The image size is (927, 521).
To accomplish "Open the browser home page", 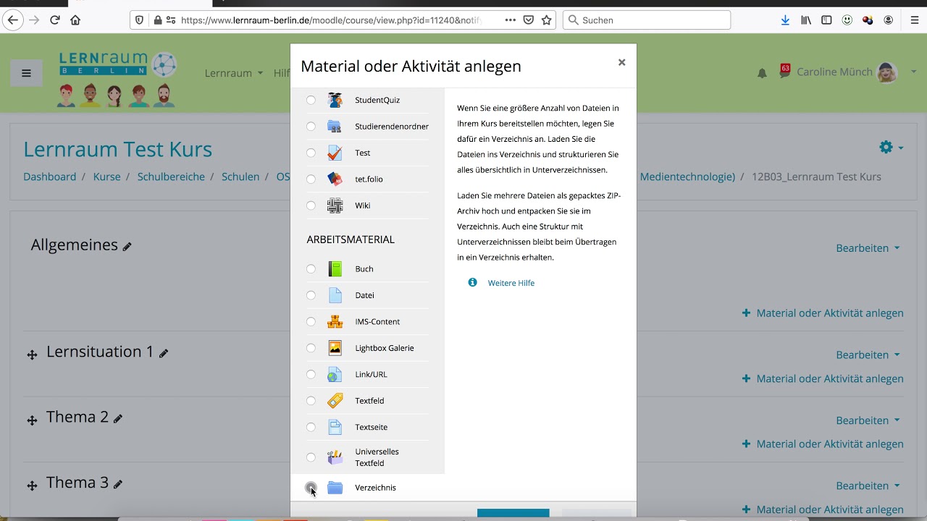I will [75, 20].
